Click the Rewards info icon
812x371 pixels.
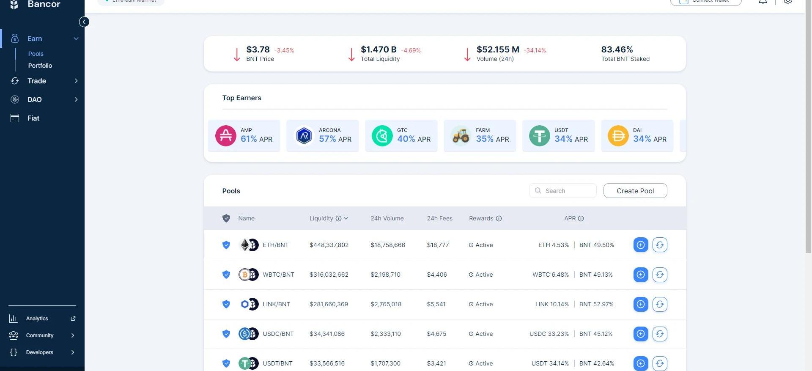pyautogui.click(x=499, y=219)
